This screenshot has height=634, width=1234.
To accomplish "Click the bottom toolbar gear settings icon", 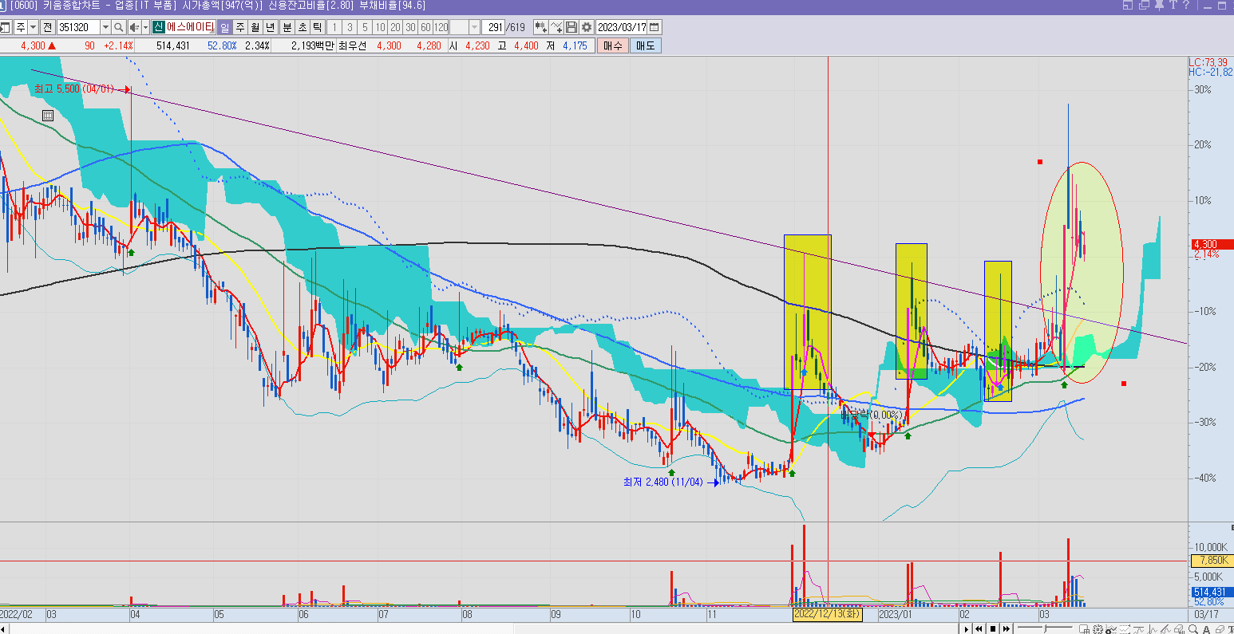I will 1098,628.
